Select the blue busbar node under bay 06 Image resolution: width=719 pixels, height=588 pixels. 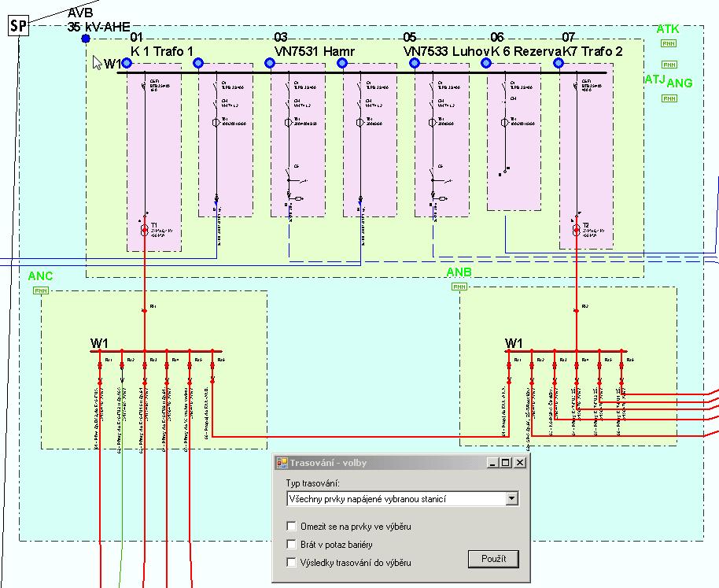486,63
